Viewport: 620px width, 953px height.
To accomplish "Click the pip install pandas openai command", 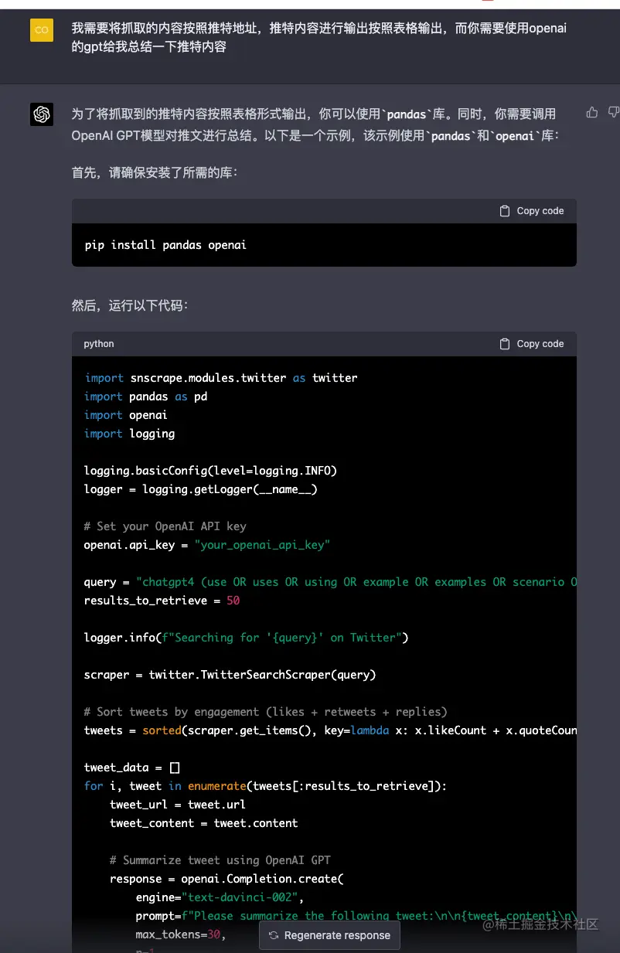I will [x=165, y=245].
